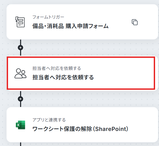Copy the form trigger with duplicate icon
Screen dimensions: 159x146
click(135, 22)
